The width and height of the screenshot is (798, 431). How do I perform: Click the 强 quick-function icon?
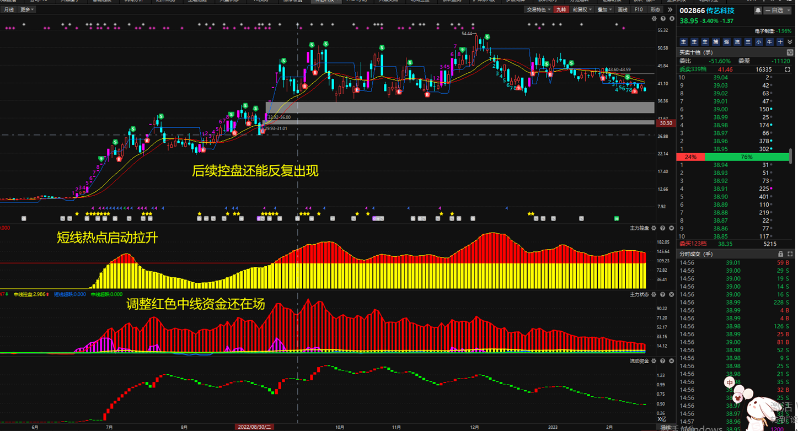click(x=726, y=42)
